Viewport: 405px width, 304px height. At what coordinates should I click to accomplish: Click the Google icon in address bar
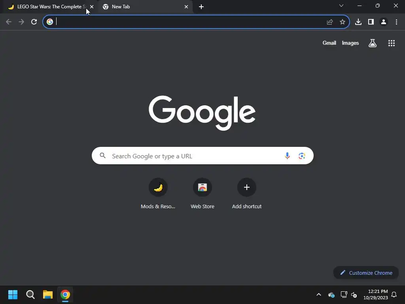point(49,22)
